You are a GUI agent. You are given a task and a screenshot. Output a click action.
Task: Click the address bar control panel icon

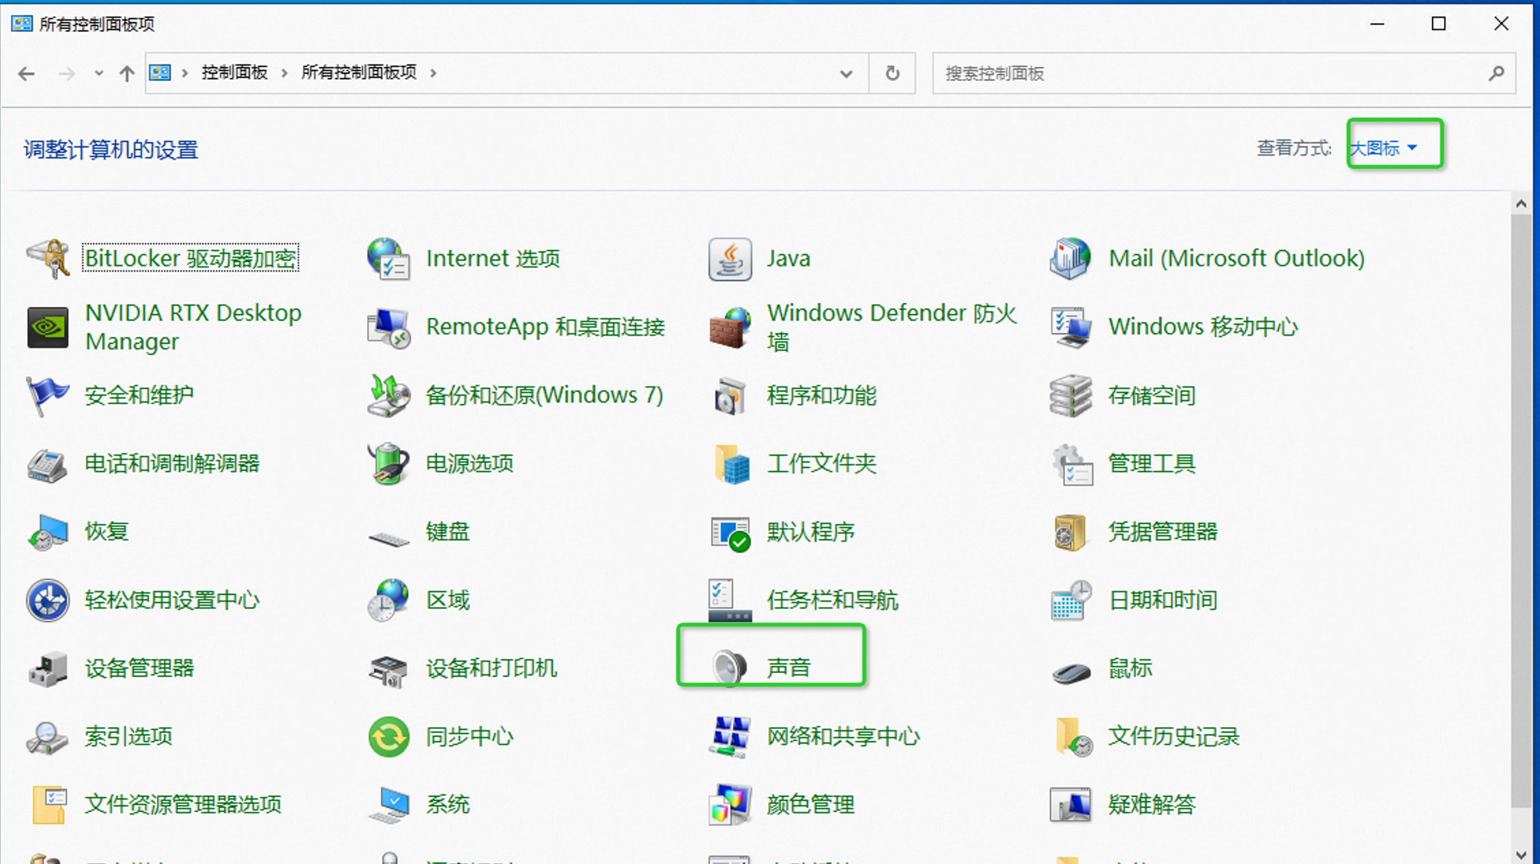tap(160, 72)
